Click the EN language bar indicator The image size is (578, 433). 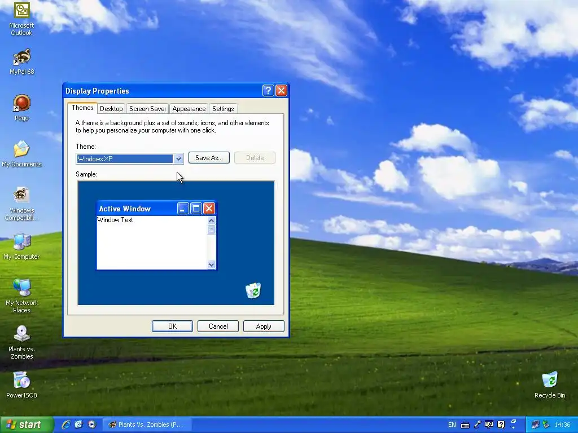point(452,425)
